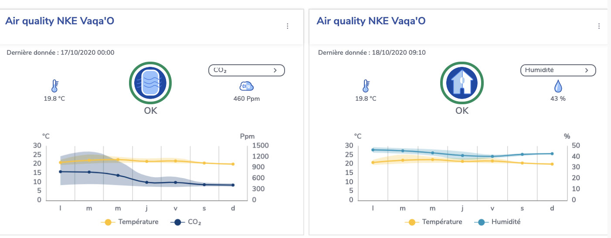Click the thermometer icon in the left widget
The height and width of the screenshot is (238, 611).
point(54,86)
